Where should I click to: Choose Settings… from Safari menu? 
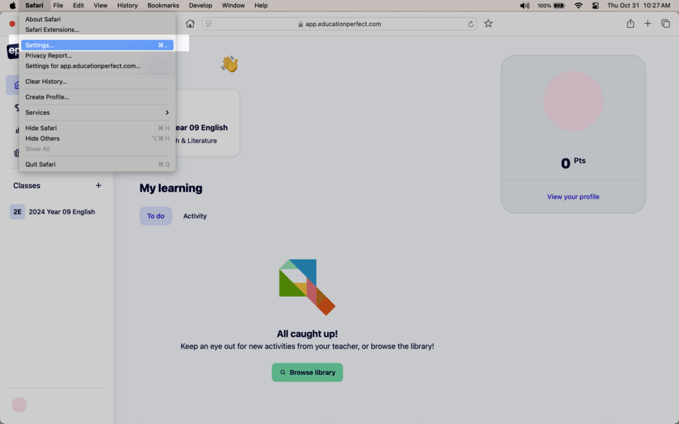pos(97,45)
